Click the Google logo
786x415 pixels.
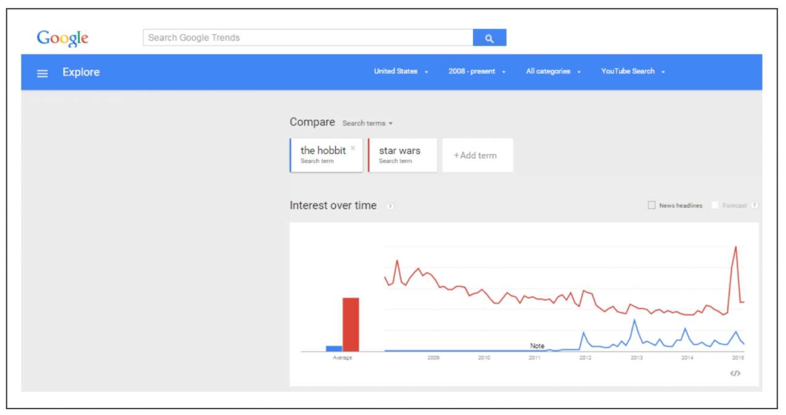click(x=63, y=38)
